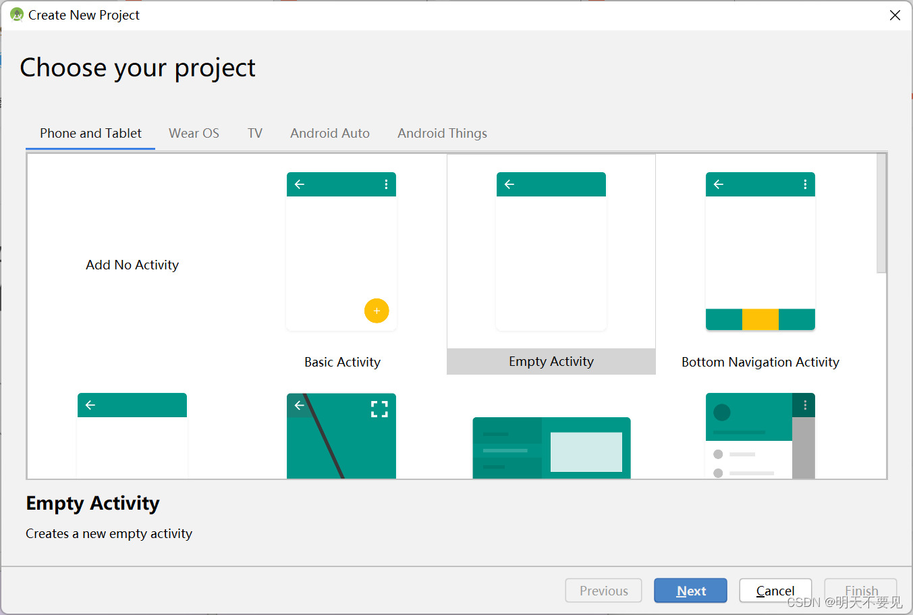Open the Wear OS tab
The image size is (913, 615).
[x=194, y=133]
